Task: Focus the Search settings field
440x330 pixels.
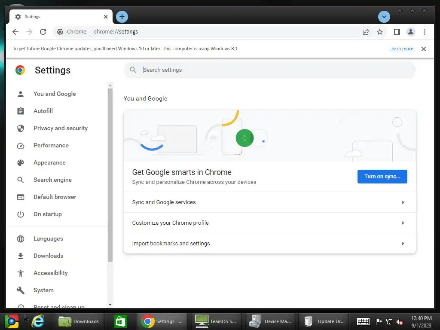Action: point(269,70)
